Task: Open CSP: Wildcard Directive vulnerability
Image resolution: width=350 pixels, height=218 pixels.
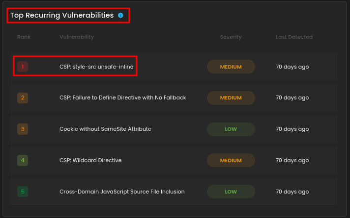Action: 90,161
